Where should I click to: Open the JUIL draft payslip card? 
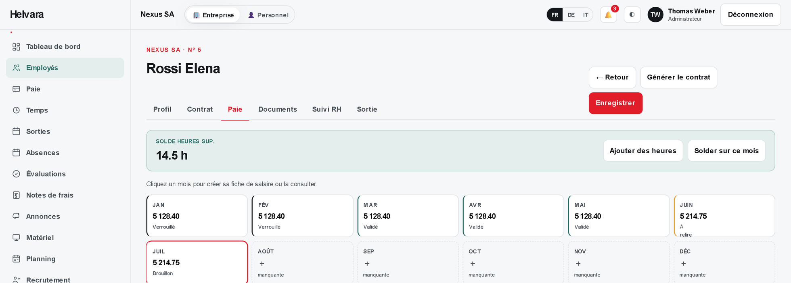point(197,262)
